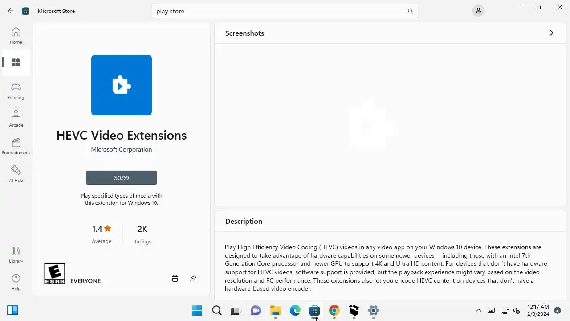570x321 pixels.
Task: Open Microsoft Edge from the taskbar
Action: (x=295, y=310)
